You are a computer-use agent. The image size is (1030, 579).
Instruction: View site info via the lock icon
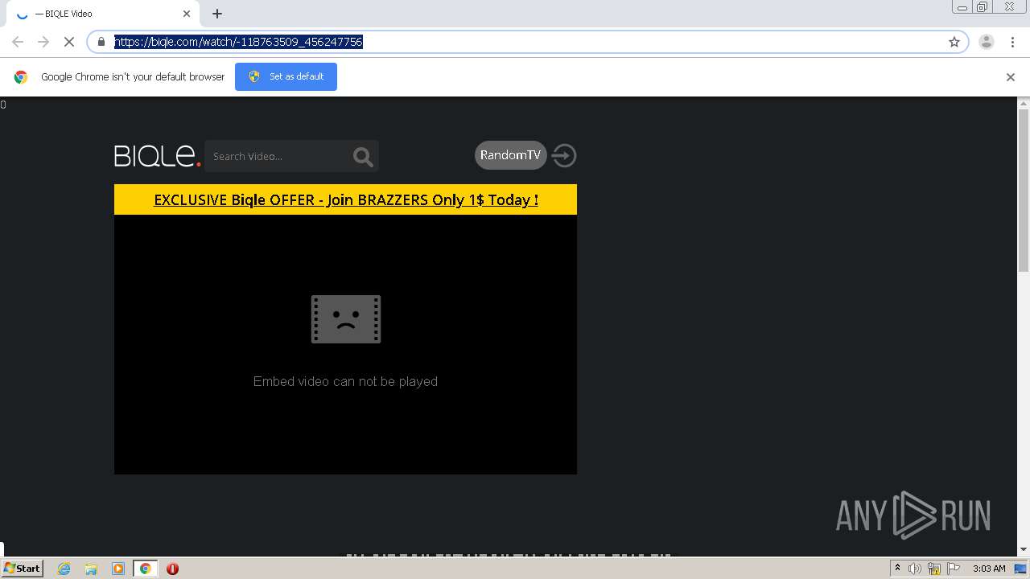(101, 42)
